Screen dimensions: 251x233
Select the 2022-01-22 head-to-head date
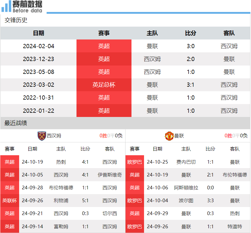pos(39,111)
